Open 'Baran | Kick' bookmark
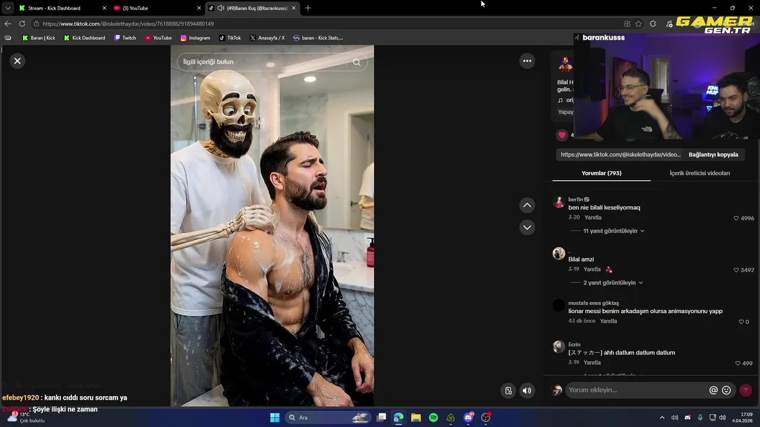Screen dimensions: 760x427 [x=39, y=38]
